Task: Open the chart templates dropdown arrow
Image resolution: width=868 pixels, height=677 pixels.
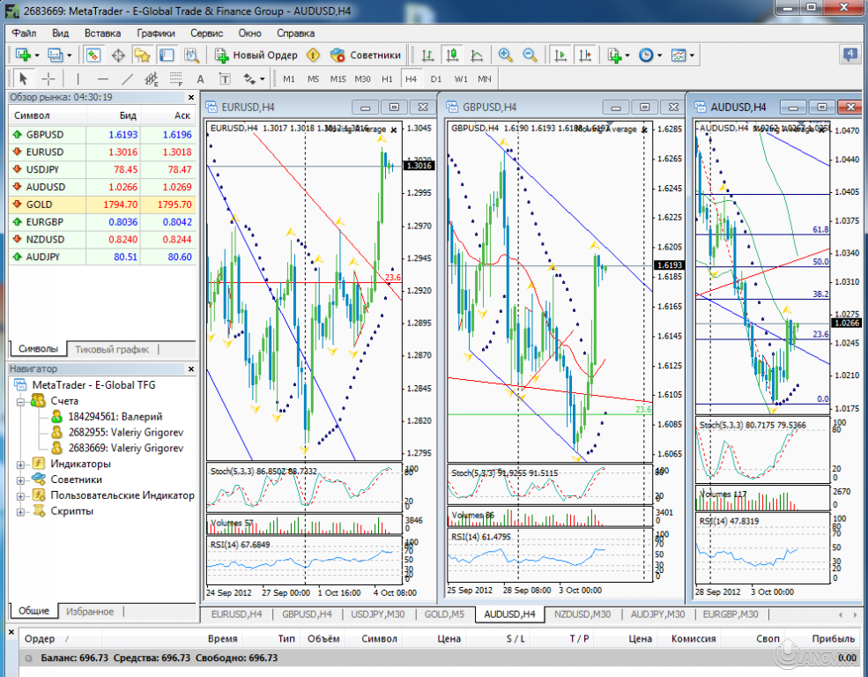Action: [x=693, y=55]
